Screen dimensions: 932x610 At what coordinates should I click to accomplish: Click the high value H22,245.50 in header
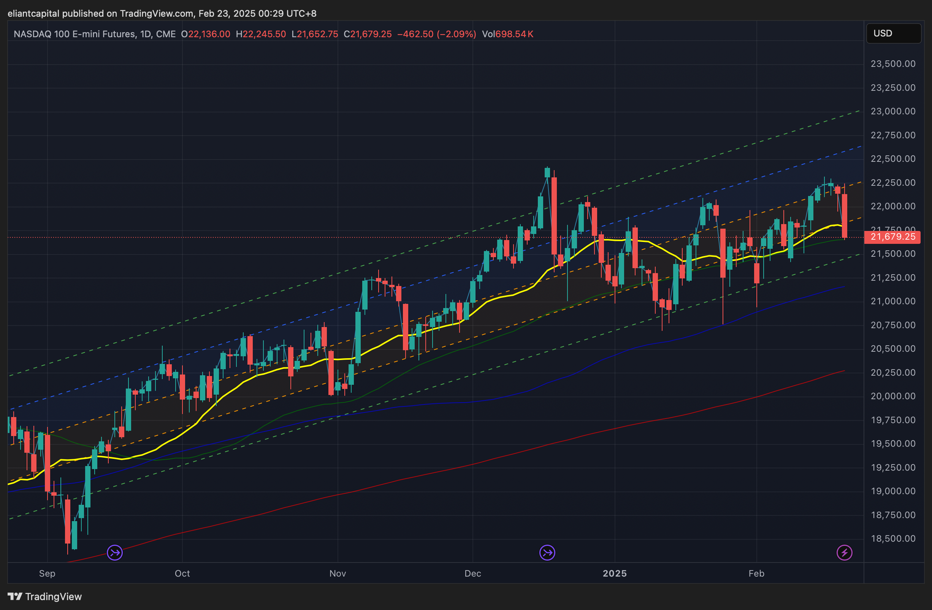pos(261,34)
